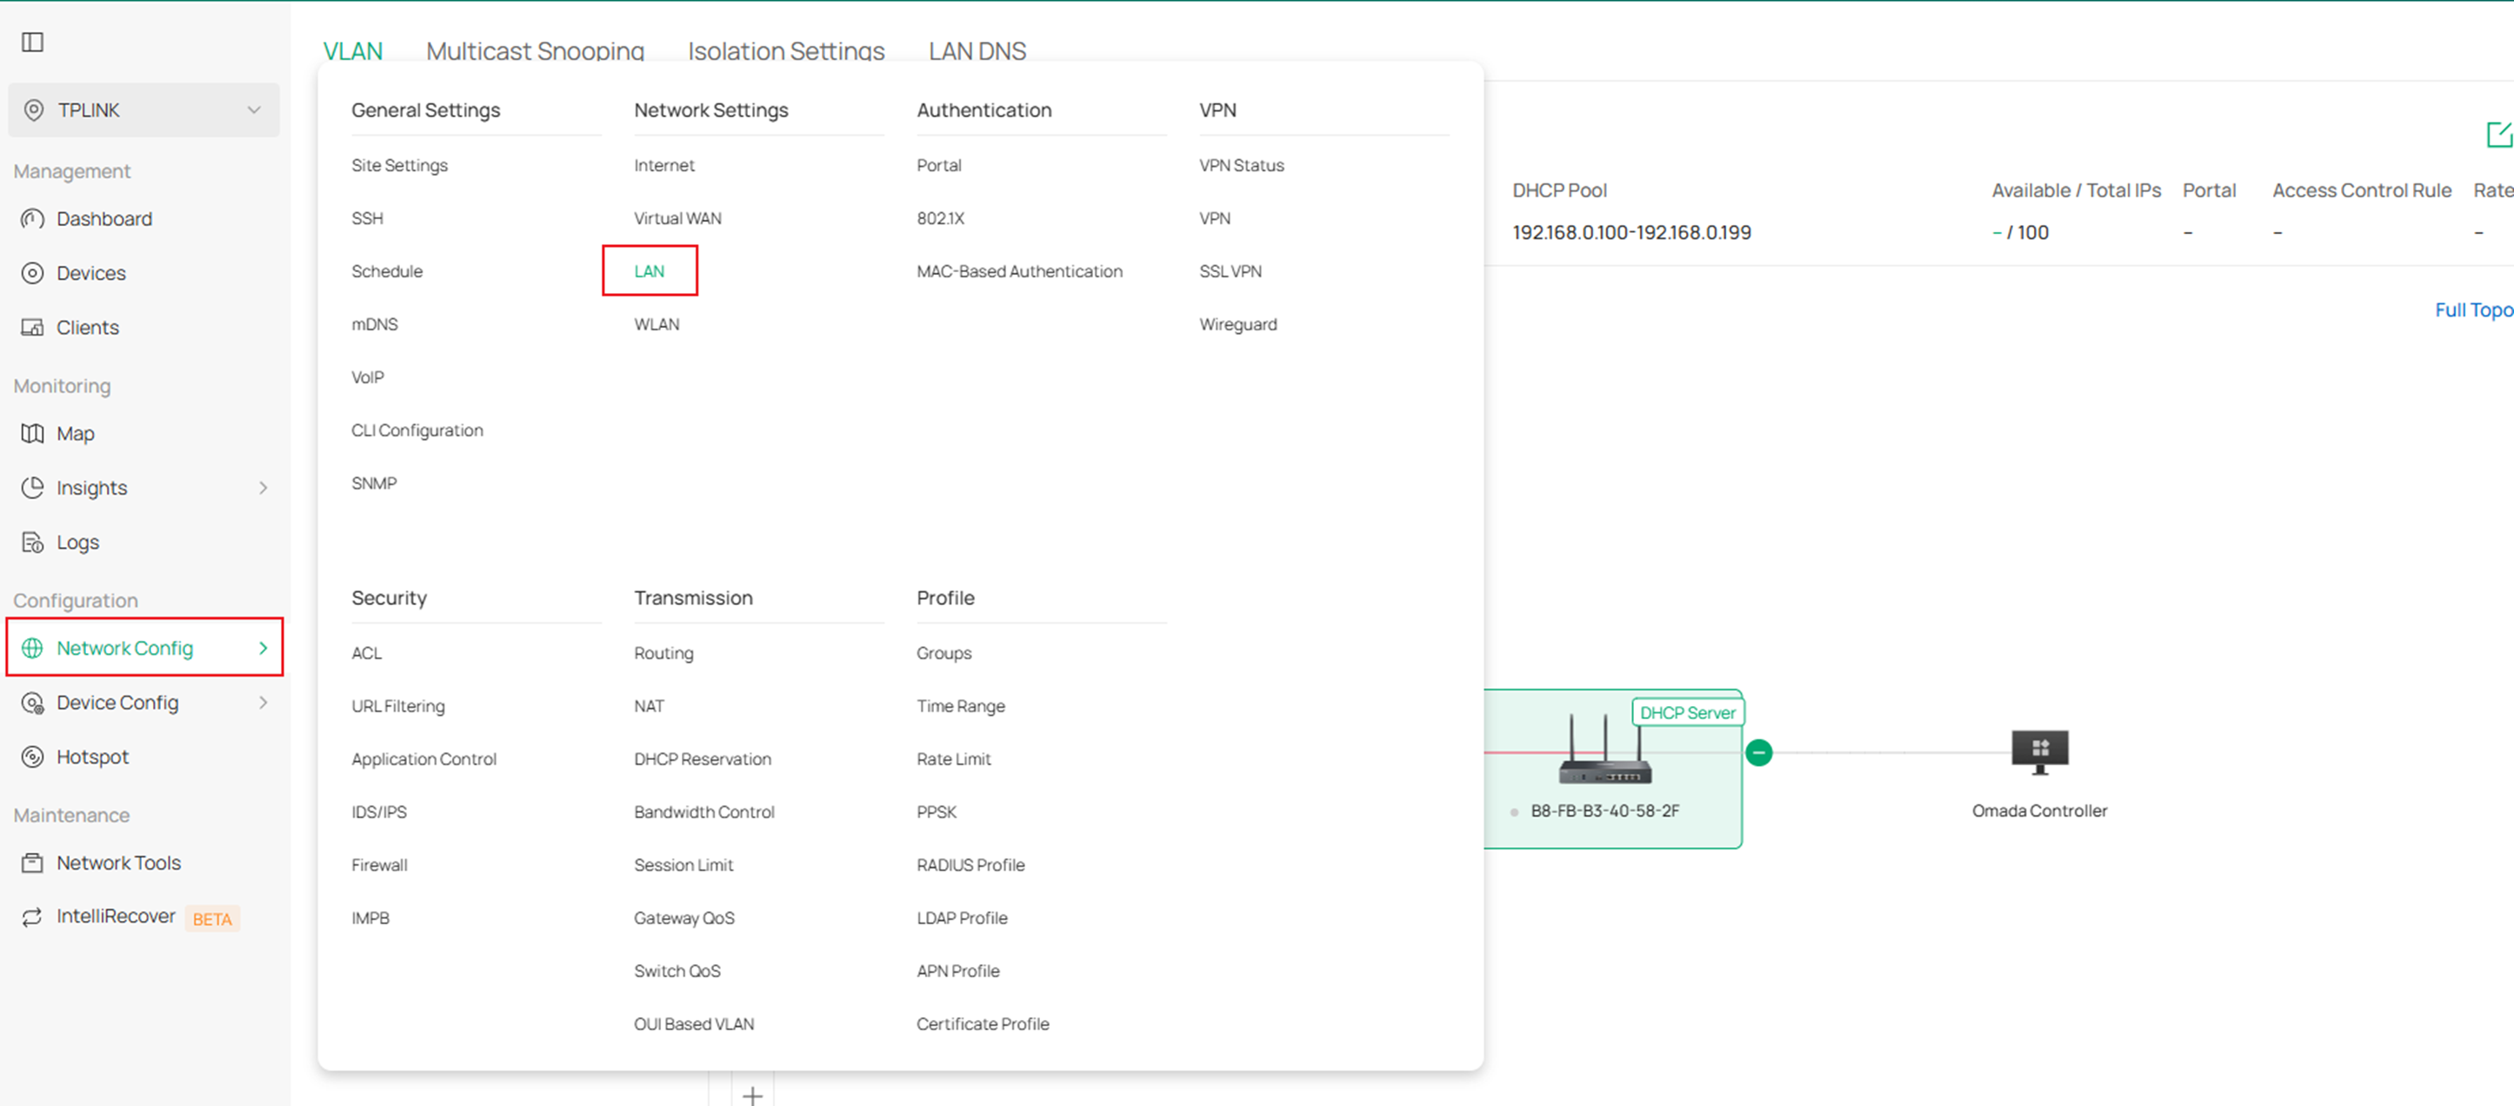Select the Map icon under Monitoring

coord(32,432)
